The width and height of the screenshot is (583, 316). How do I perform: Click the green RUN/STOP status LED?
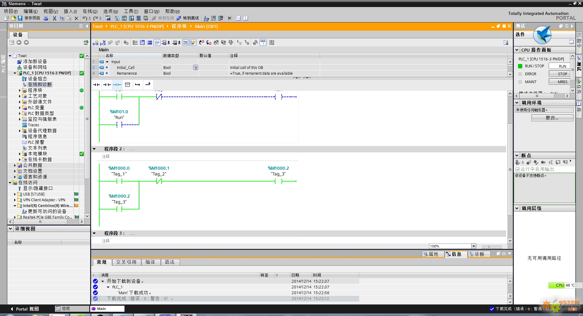click(x=520, y=66)
